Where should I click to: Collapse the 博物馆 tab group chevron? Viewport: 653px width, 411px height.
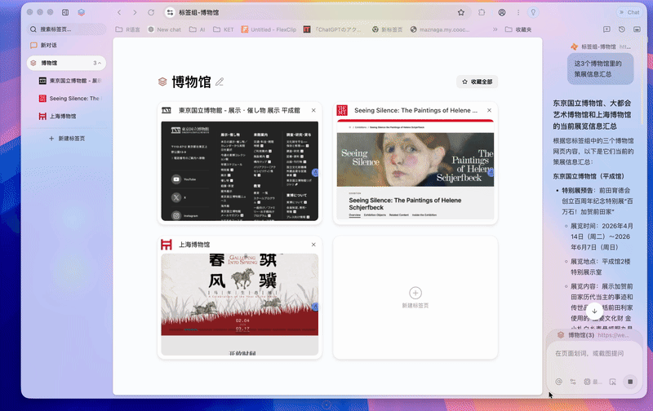tap(99, 63)
